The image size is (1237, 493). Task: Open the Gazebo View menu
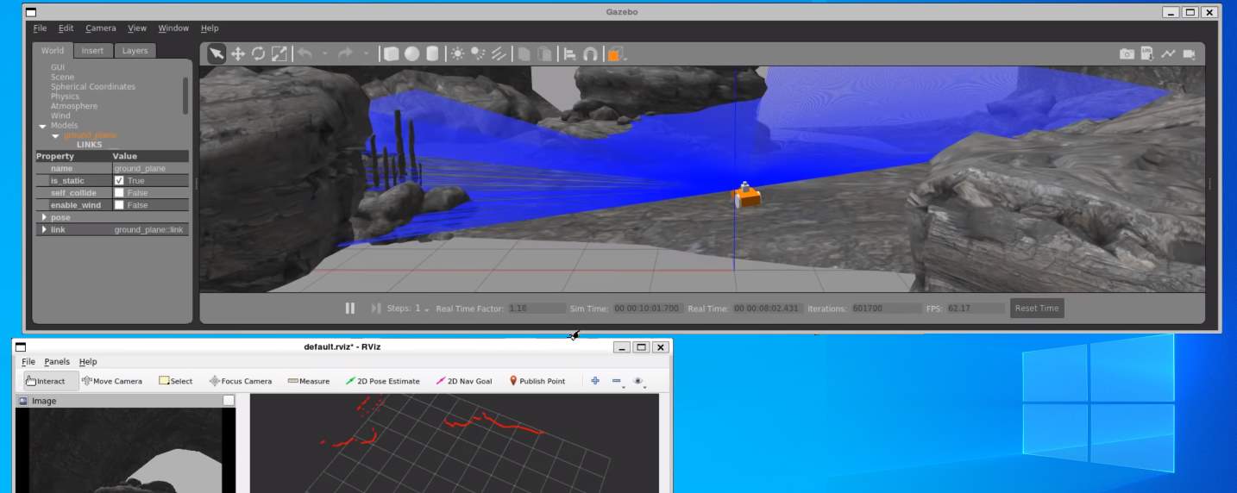[137, 28]
